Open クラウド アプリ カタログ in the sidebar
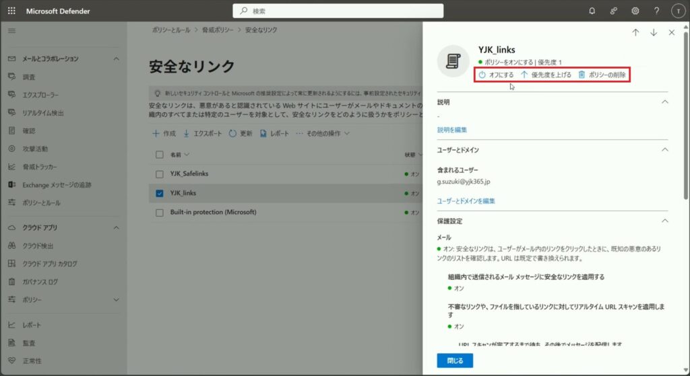The width and height of the screenshot is (690, 376). coord(50,264)
